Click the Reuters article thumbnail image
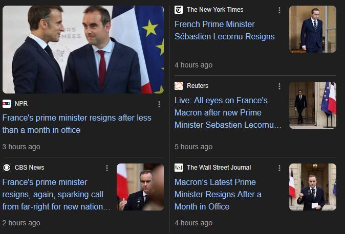The width and height of the screenshot is (345, 234). tap(313, 105)
